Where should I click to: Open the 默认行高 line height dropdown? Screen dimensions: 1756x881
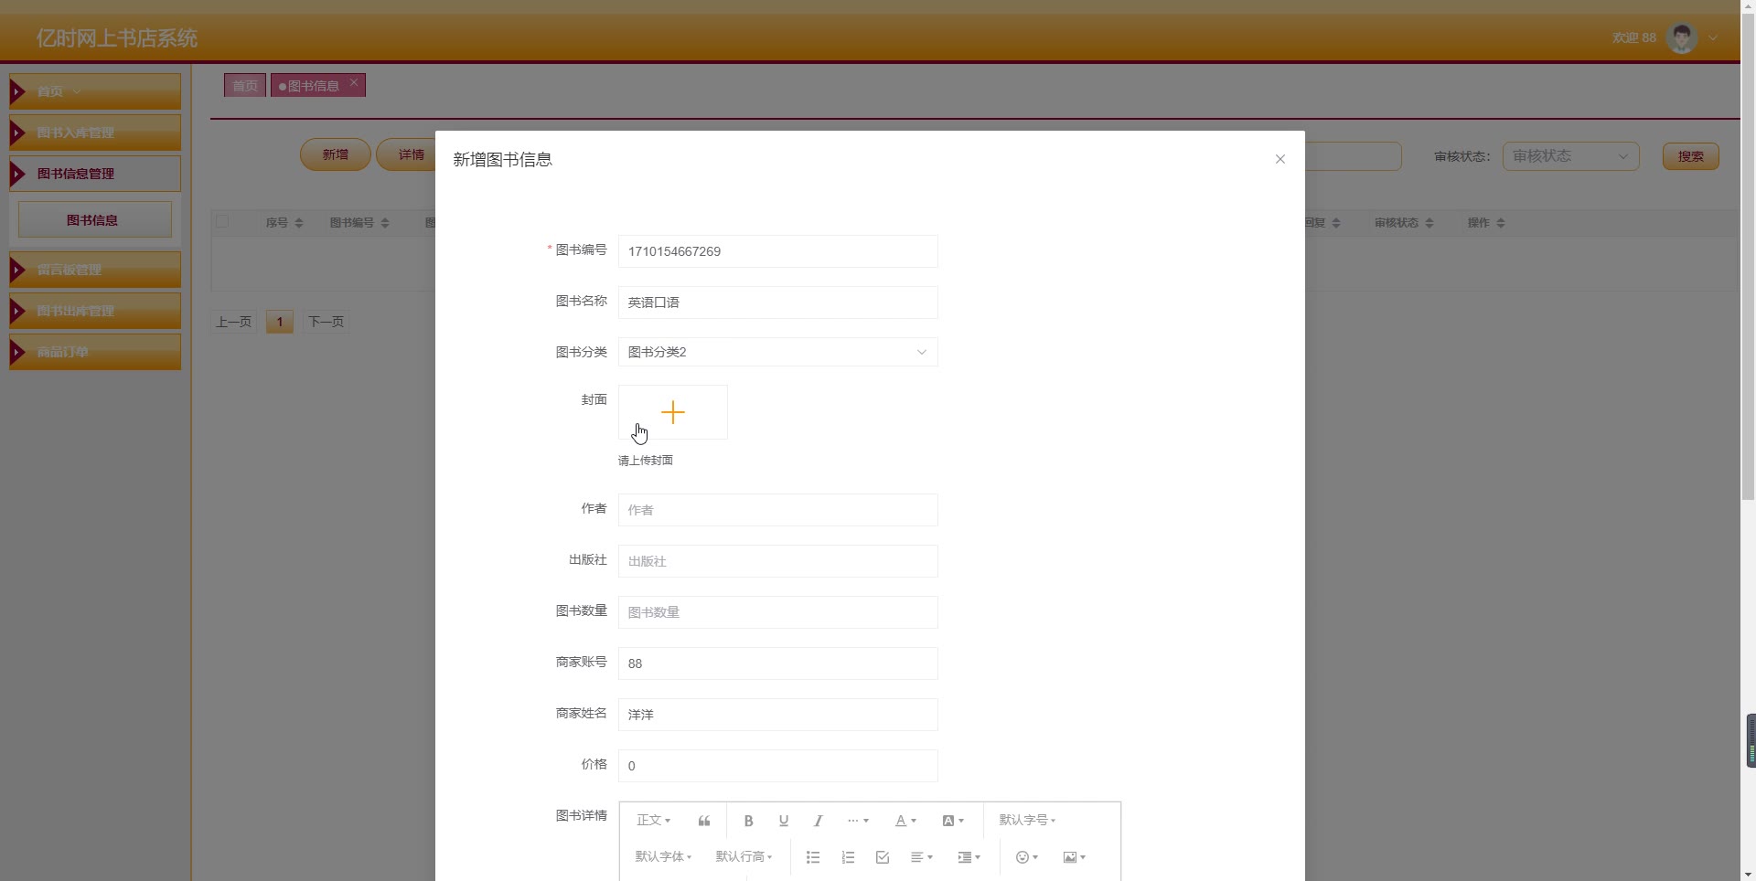(x=744, y=857)
